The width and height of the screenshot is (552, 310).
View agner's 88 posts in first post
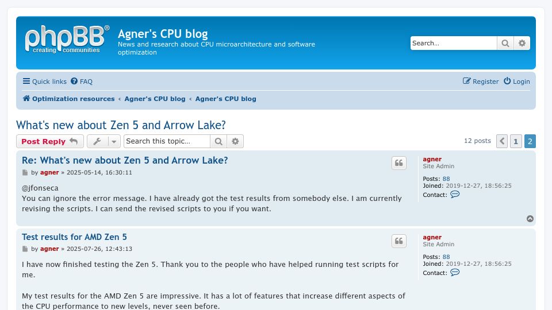446,179
